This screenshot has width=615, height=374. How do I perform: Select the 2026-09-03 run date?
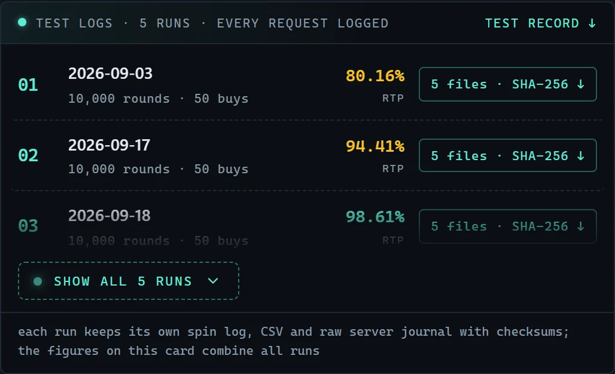(110, 73)
